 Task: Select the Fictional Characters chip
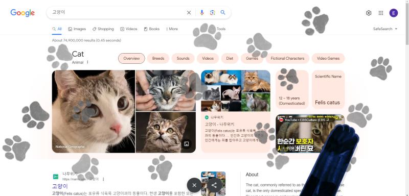[x=287, y=58]
